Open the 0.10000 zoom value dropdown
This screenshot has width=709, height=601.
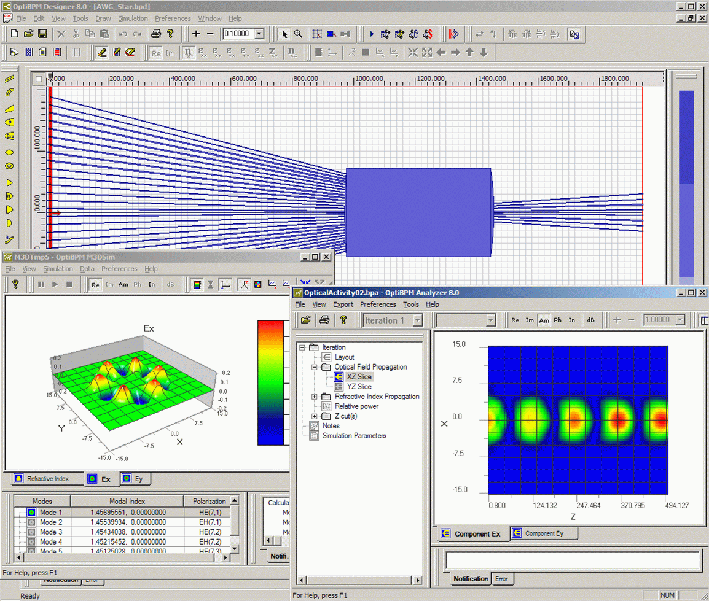259,34
